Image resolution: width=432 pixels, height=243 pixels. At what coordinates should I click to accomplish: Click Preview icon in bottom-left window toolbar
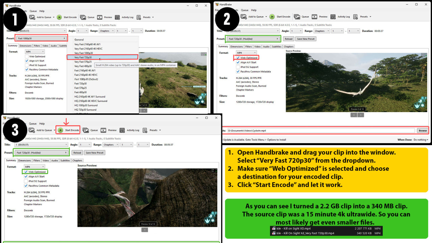(x=103, y=130)
